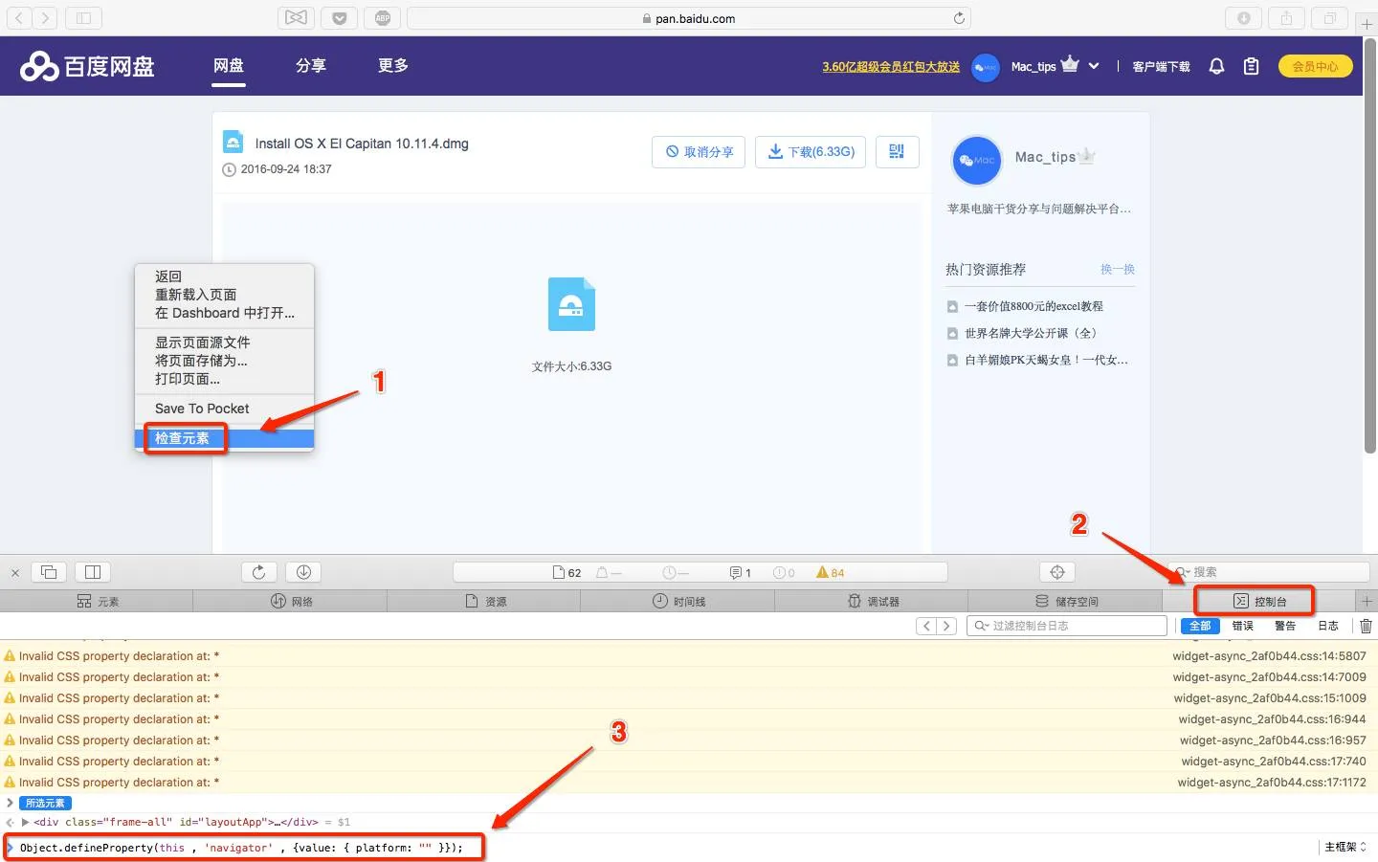1378x862 pixels.
Task: Switch to the 控制台 inspector tab
Action: point(1259,601)
